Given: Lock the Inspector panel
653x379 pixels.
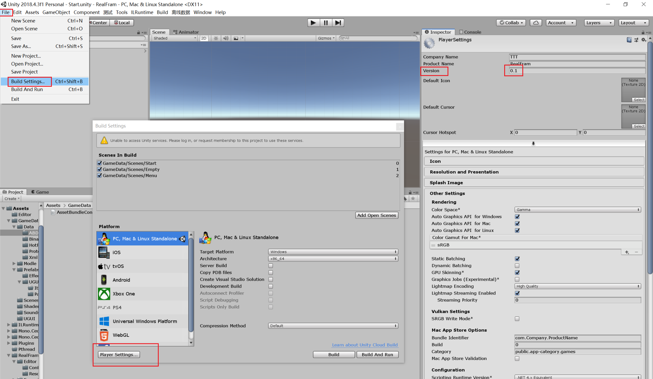Looking at the screenshot, I should click(x=643, y=32).
